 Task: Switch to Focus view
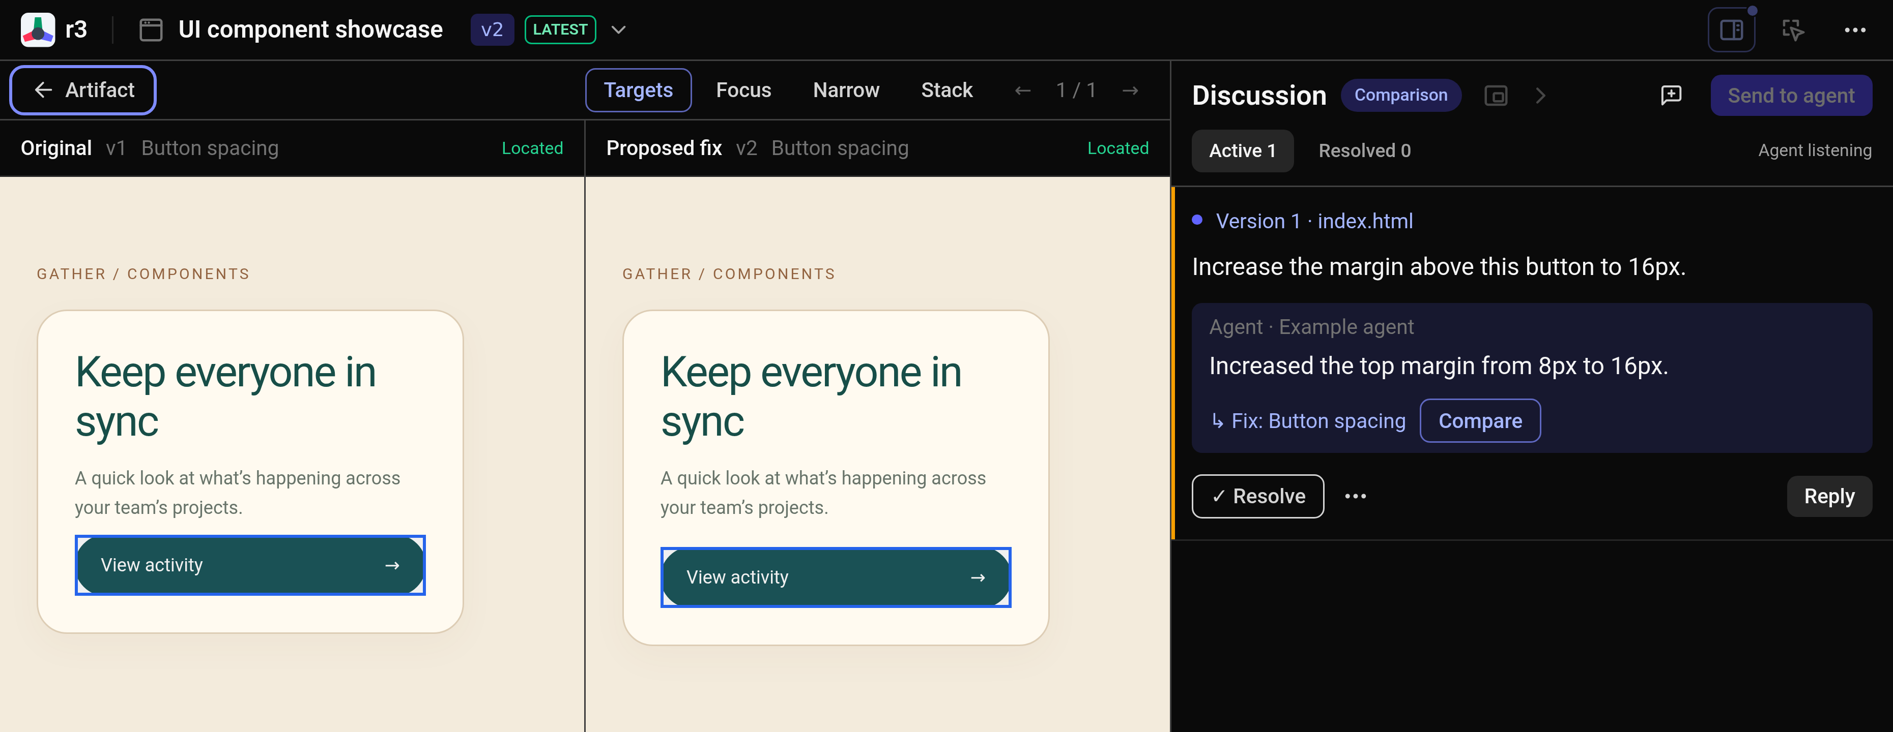pos(743,90)
